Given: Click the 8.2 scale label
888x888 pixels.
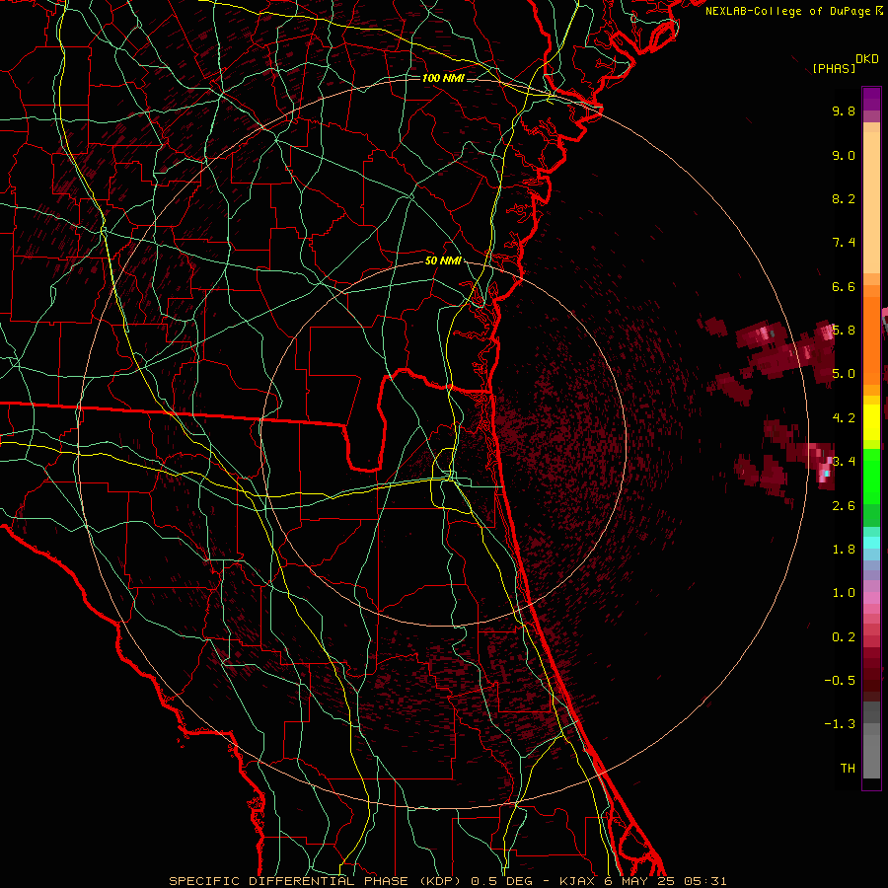Looking at the screenshot, I should pos(844,198).
